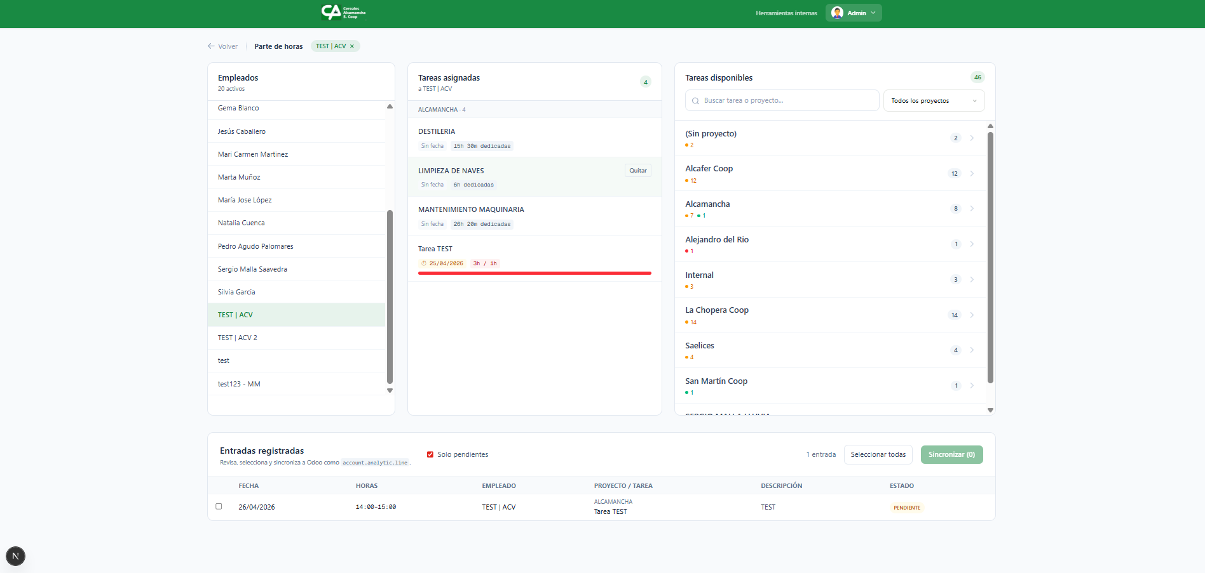Open the Todos los proyectos dropdown
Viewport: 1205px width, 573px height.
(933, 101)
